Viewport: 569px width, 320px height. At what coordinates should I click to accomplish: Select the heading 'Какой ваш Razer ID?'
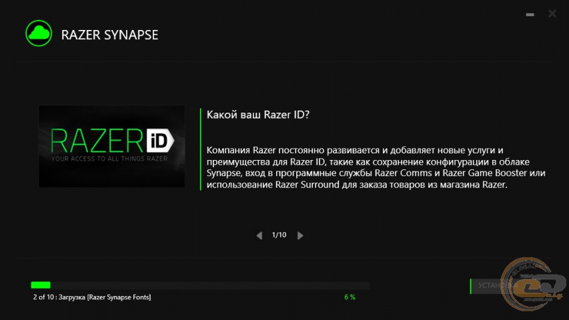point(258,115)
